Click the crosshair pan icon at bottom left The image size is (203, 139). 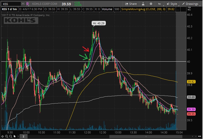pyautogui.click(x=3, y=136)
